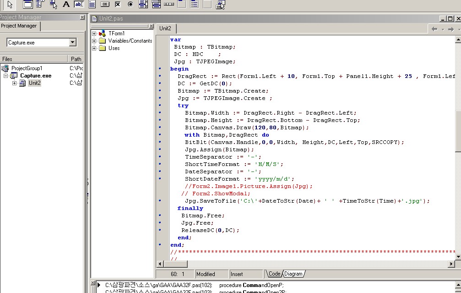Select the Label component (letter A)
Screen dimensions: 461x293
pyautogui.click(x=66, y=5)
